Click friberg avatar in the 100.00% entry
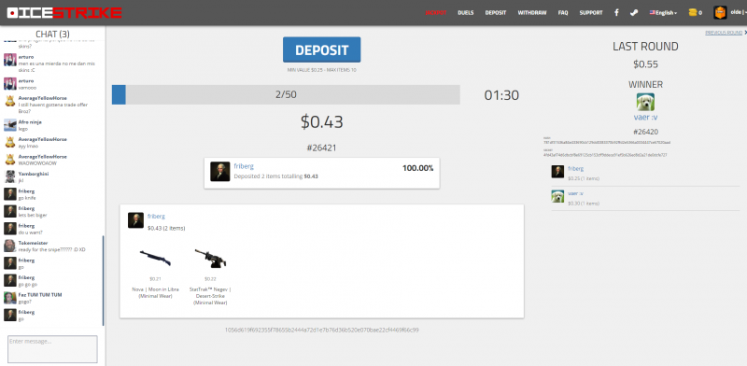This screenshot has width=747, height=366. 220,172
